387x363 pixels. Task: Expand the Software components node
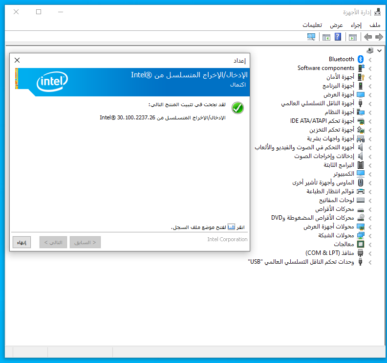pos(370,68)
